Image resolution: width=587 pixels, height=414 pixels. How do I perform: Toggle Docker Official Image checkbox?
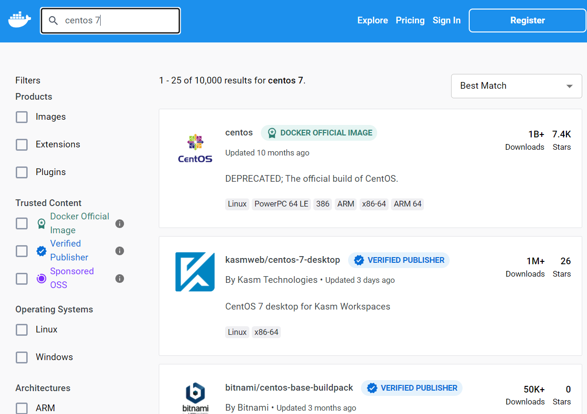tap(22, 223)
